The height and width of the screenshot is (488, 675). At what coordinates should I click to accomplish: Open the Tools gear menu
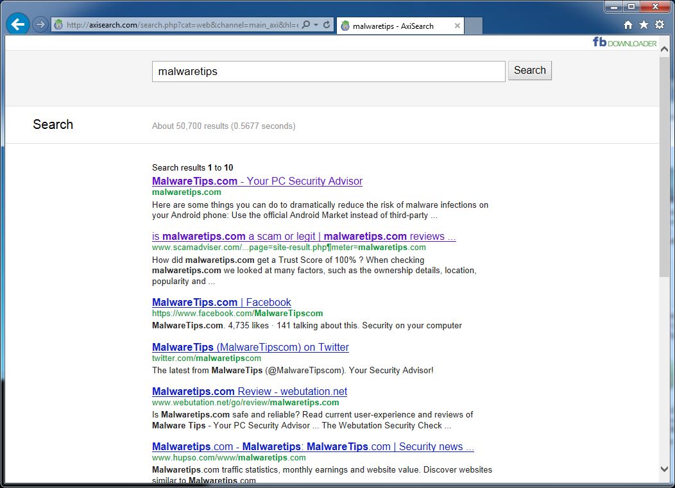(660, 24)
